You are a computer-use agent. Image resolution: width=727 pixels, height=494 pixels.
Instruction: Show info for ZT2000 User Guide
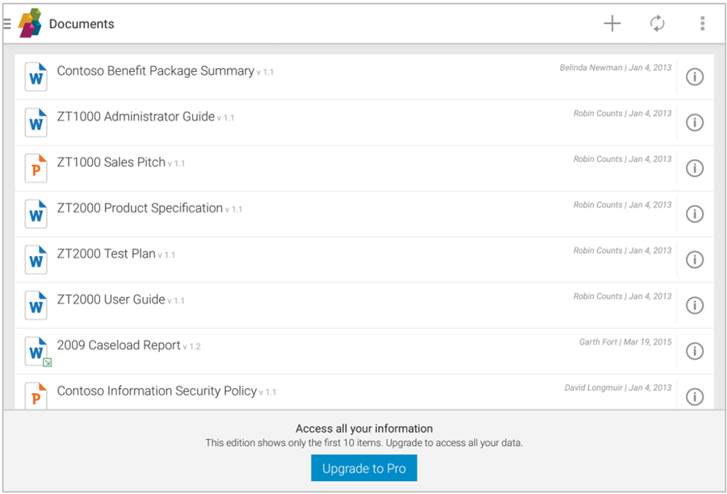[695, 305]
